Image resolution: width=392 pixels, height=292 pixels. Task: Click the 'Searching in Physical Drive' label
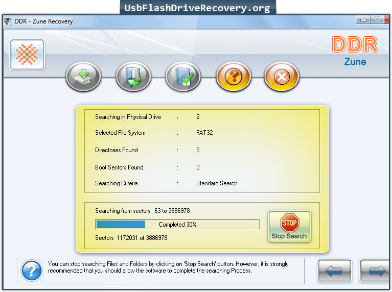pyautogui.click(x=128, y=117)
